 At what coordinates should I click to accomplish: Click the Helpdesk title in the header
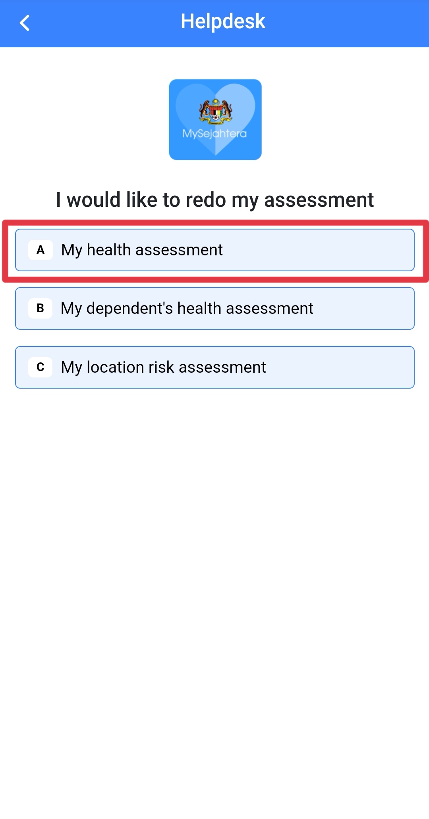coord(223,21)
